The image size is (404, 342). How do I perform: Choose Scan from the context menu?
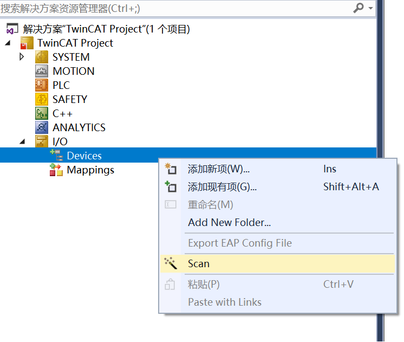click(277, 263)
